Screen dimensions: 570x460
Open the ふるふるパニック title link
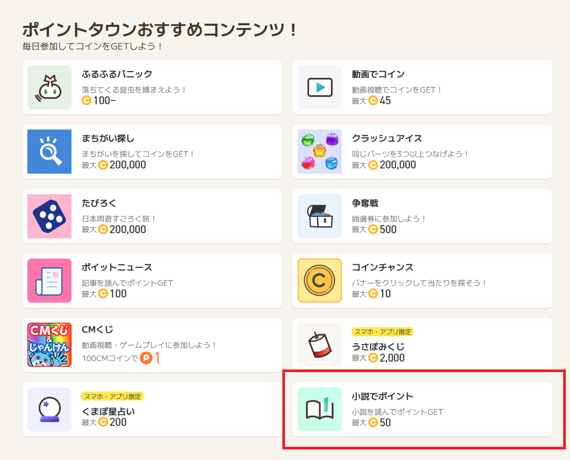pyautogui.click(x=117, y=74)
